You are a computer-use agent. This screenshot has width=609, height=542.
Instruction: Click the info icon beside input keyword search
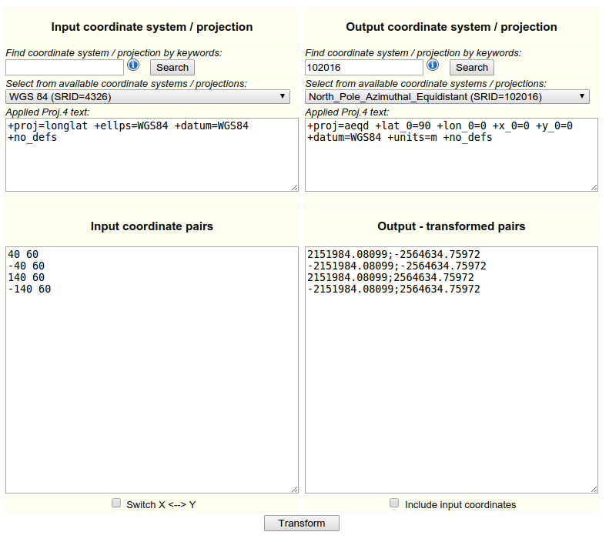click(133, 65)
